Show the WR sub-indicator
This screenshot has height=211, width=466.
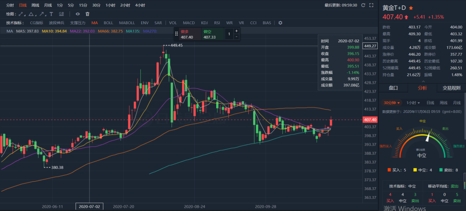229,23
